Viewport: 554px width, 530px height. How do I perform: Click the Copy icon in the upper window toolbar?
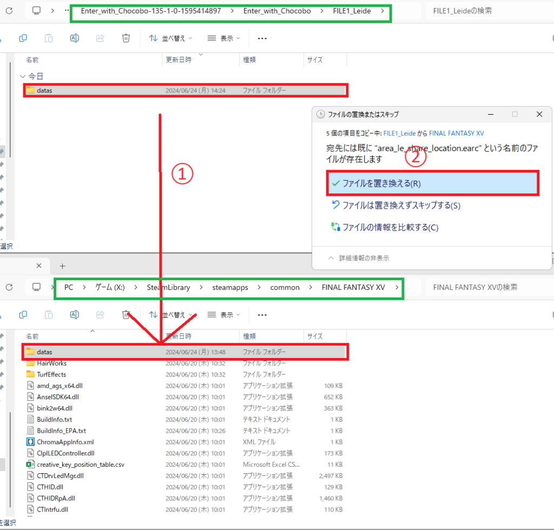[23, 38]
